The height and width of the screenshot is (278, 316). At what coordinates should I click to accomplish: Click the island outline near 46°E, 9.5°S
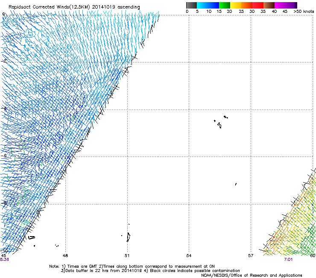tap(32, 238)
